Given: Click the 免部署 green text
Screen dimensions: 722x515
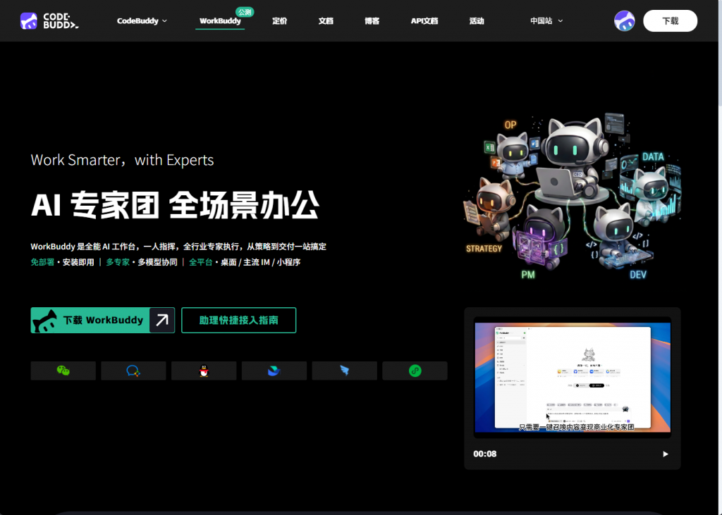Looking at the screenshot, I should (x=42, y=262).
